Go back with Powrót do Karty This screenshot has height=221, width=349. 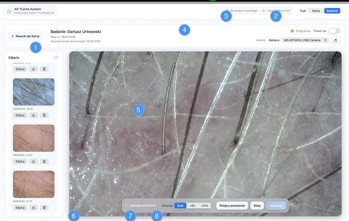point(26,36)
